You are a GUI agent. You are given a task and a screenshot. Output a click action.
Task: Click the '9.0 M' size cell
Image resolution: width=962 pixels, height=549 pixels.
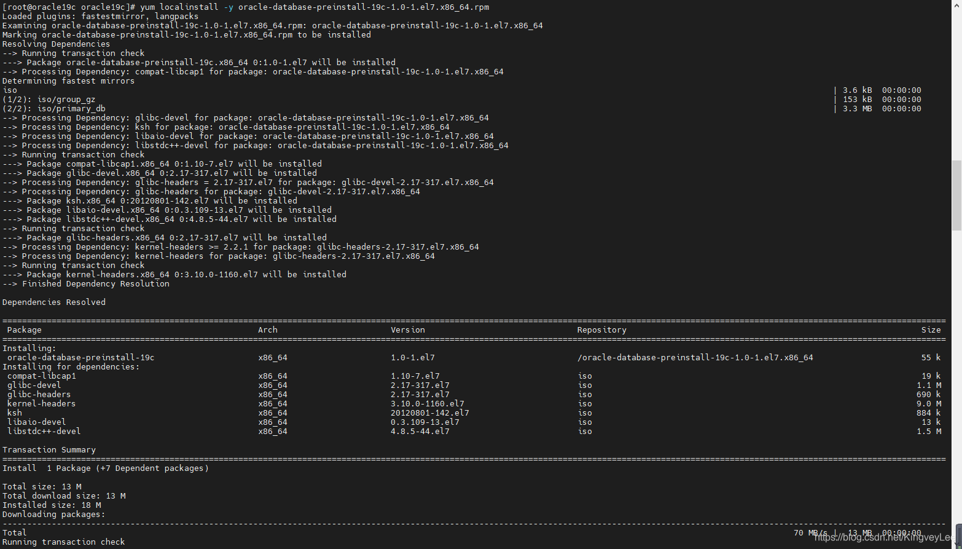(928, 403)
